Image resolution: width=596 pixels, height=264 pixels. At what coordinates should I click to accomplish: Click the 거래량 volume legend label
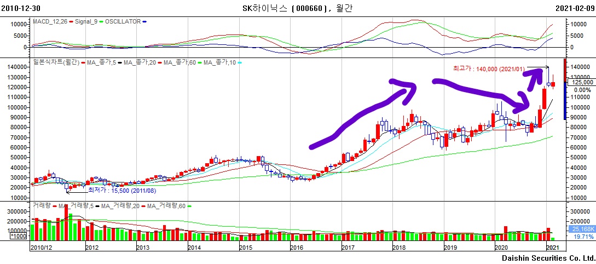point(41,206)
